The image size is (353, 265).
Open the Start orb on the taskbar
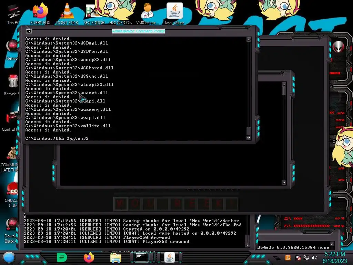point(9,257)
